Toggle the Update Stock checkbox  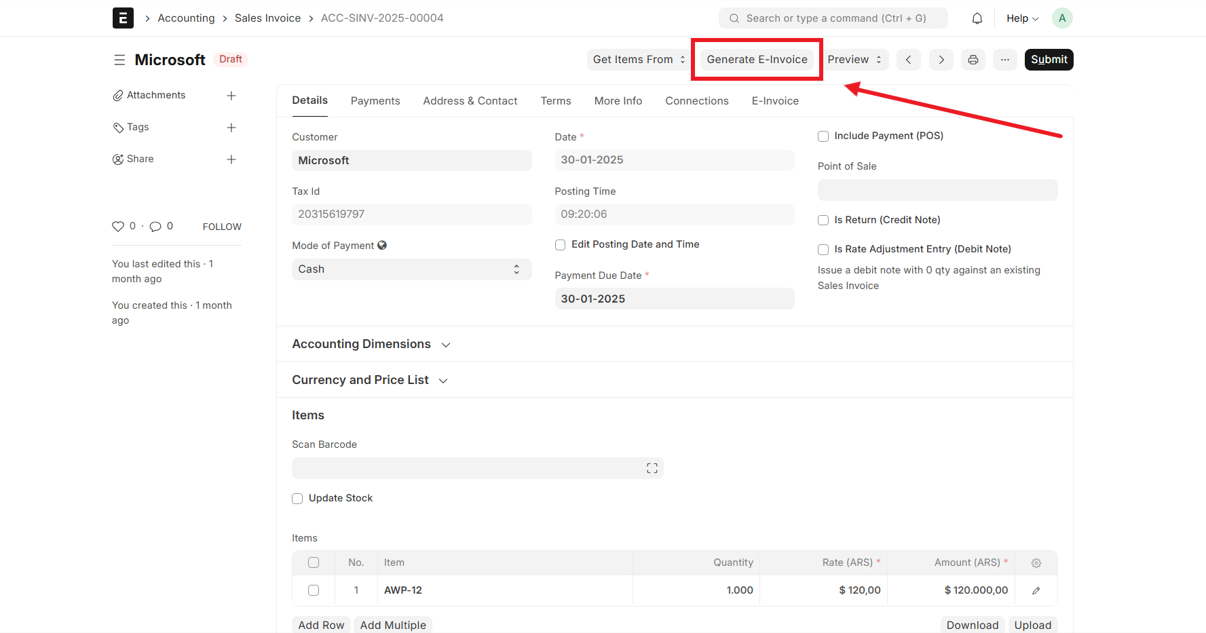click(x=297, y=498)
